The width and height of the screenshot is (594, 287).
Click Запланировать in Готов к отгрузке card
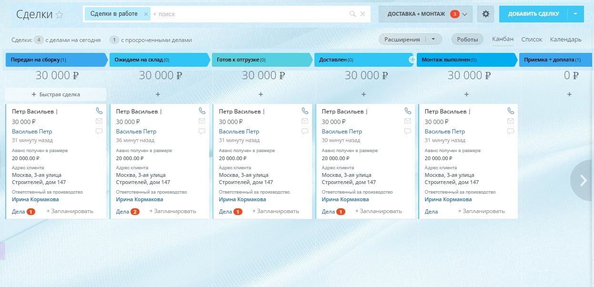pos(276,211)
